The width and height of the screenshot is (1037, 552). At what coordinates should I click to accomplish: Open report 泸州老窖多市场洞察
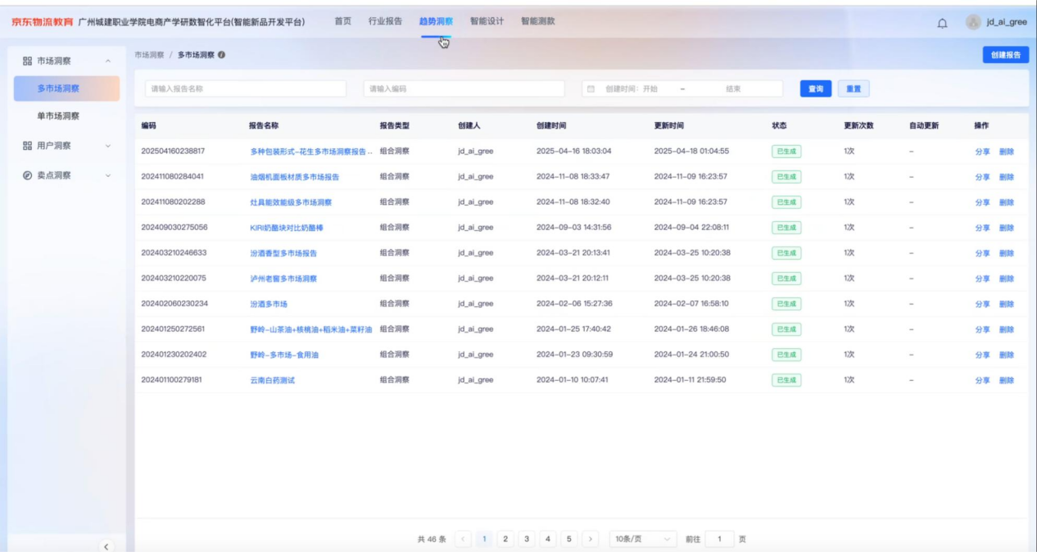(283, 278)
